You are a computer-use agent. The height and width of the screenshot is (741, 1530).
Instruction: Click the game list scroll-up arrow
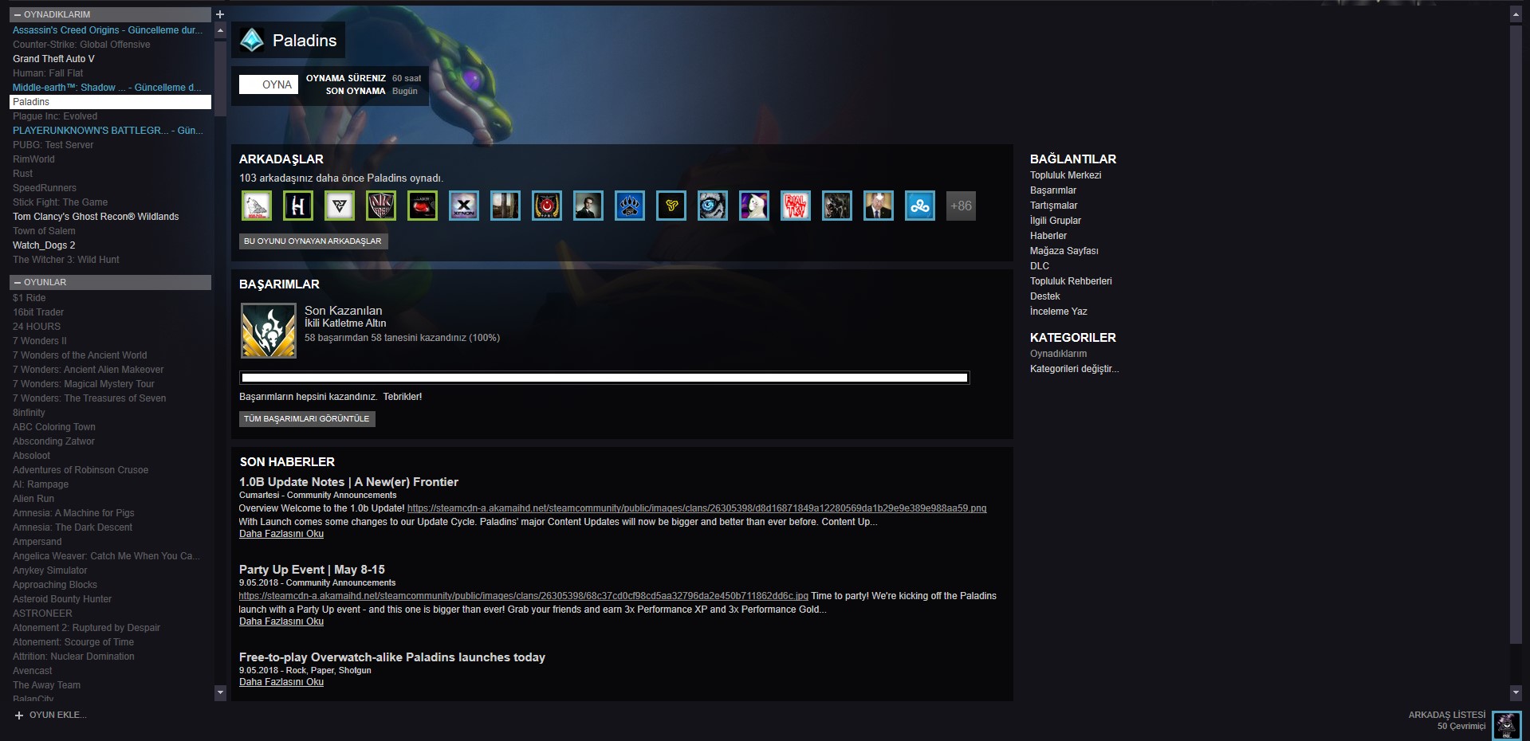(x=221, y=30)
